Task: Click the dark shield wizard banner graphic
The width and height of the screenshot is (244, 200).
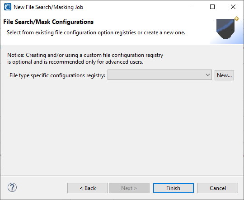Action: pos(225,29)
